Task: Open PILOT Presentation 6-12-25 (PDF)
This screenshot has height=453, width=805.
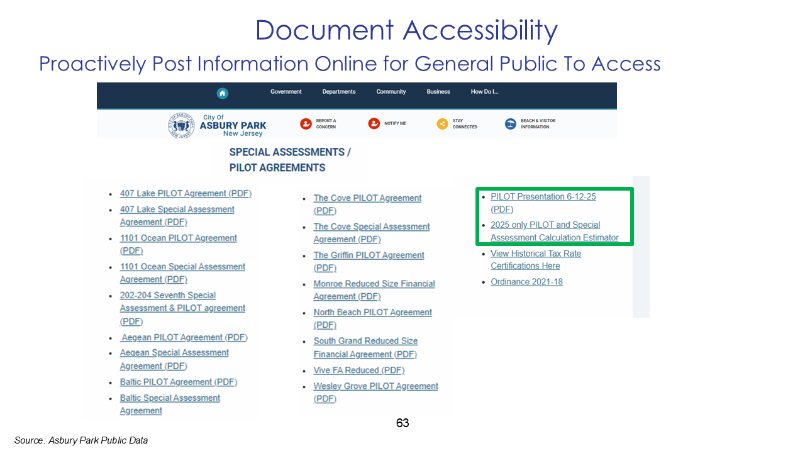Action: (x=543, y=203)
